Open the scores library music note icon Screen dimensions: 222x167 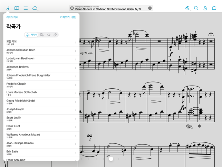click(8, 8)
